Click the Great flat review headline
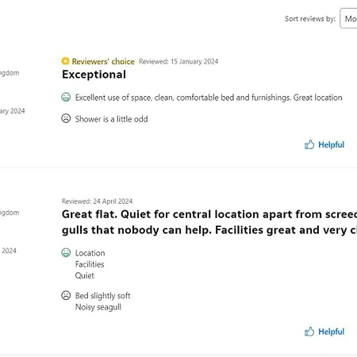Viewport: 357px width, 357px height. click(209, 222)
